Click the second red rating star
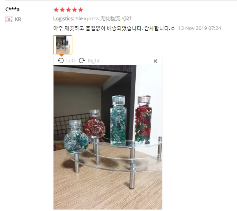237x211 pixels. click(x=62, y=10)
